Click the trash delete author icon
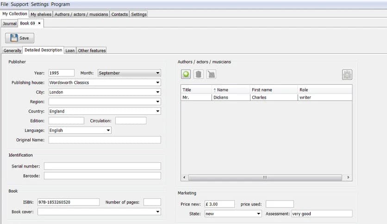 (x=199, y=74)
